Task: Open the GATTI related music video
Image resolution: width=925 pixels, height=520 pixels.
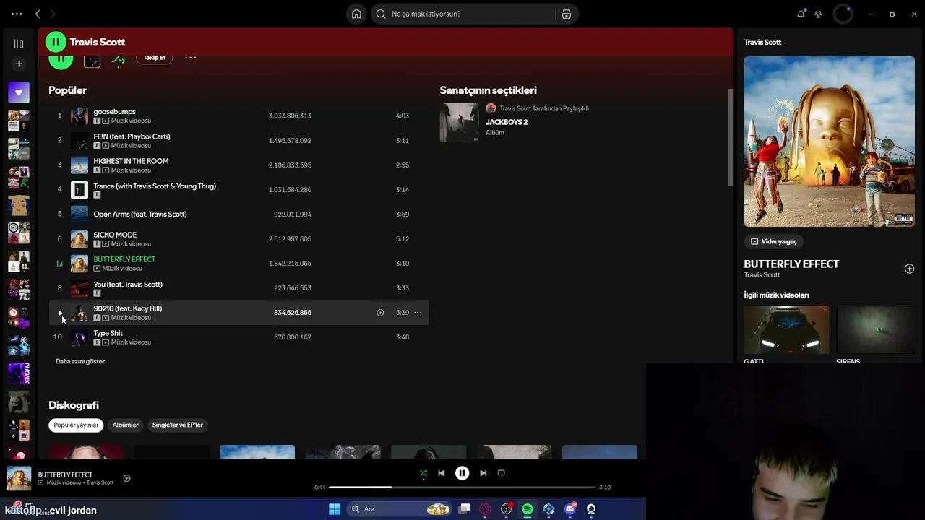Action: 786,330
